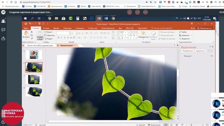224x126 pixels.
Task: Open the font name combo box
Action: pyautogui.click(x=64, y=33)
